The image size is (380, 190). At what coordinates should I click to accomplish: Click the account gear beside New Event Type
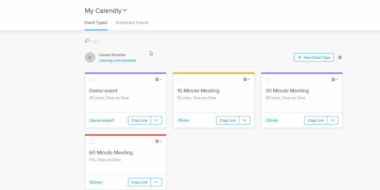(x=340, y=57)
